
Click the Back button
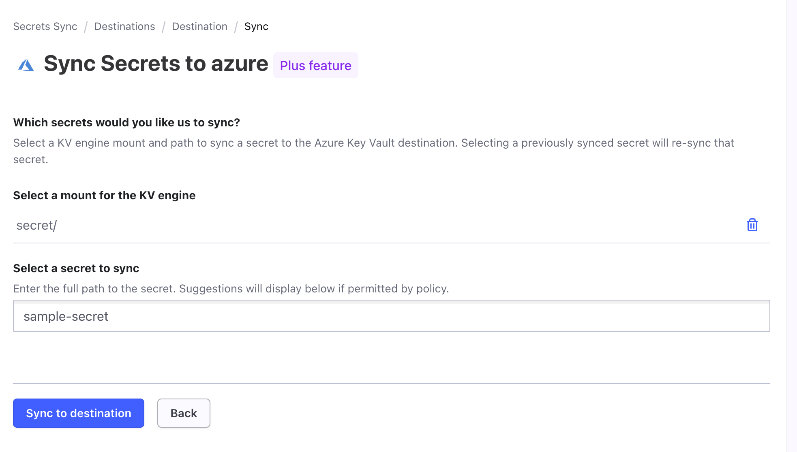184,413
